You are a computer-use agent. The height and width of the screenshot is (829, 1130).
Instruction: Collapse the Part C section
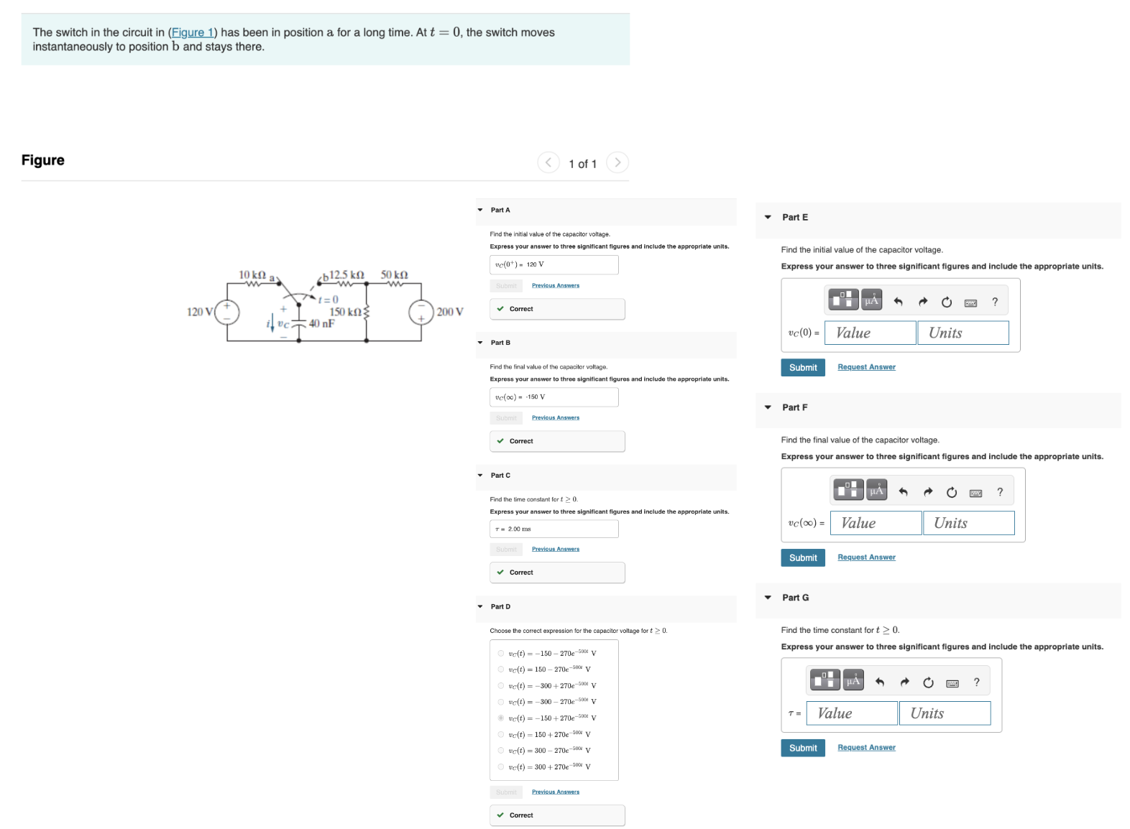tap(480, 476)
